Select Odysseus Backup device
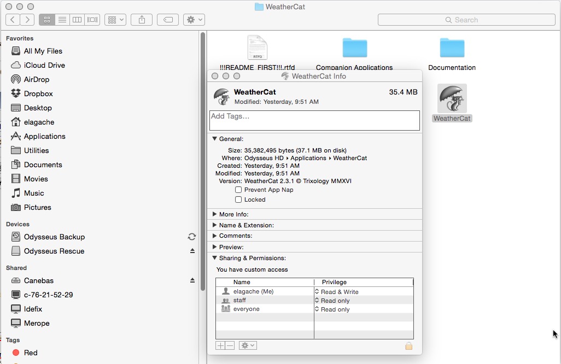The image size is (561, 364). (54, 237)
